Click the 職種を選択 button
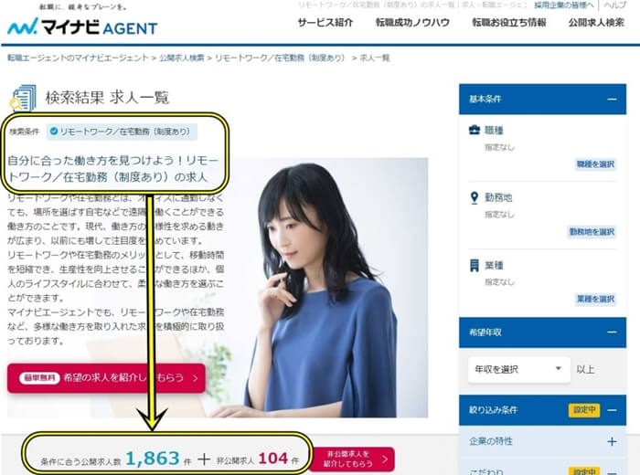640x475 pixels. pyautogui.click(x=595, y=164)
